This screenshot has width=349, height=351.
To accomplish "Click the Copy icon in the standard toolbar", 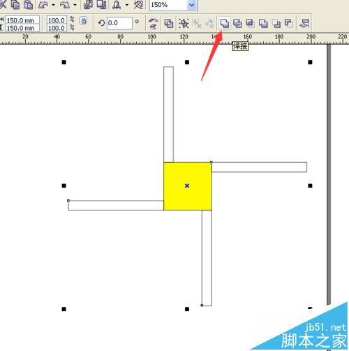I will (15, 4).
